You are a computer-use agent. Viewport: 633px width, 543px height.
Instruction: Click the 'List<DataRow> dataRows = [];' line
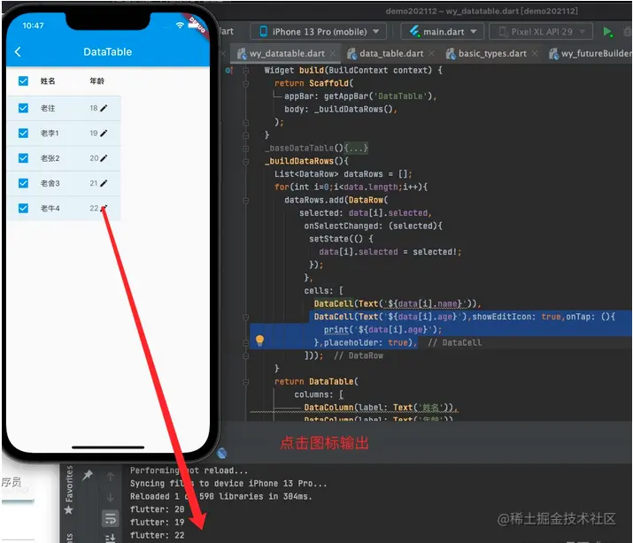click(344, 174)
